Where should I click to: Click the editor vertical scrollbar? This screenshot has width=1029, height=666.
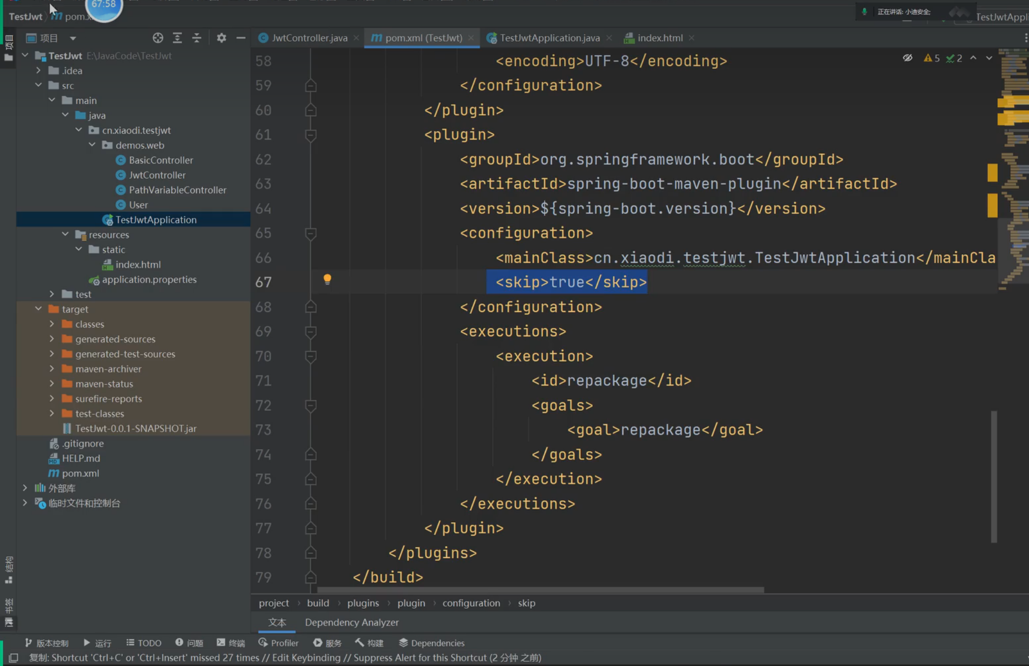pos(994,476)
